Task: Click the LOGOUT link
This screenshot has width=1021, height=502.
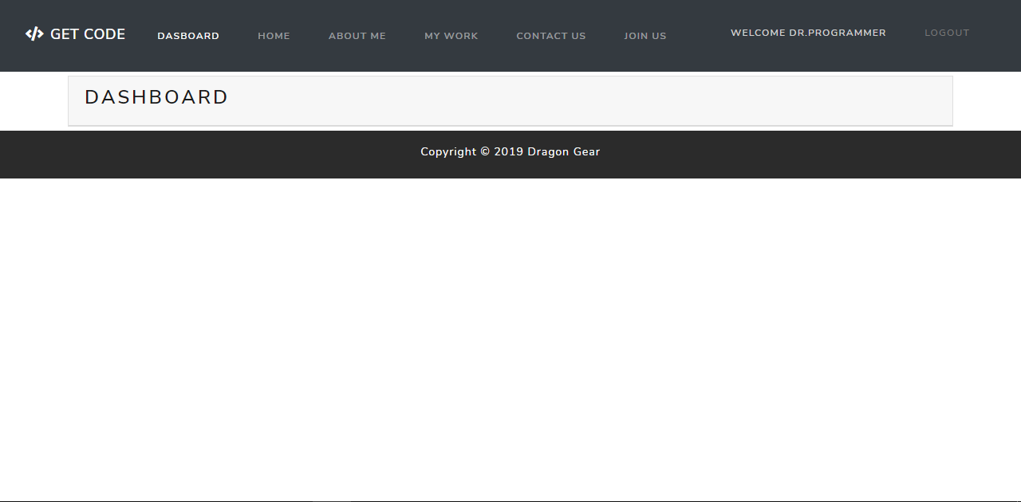Action: click(x=947, y=33)
